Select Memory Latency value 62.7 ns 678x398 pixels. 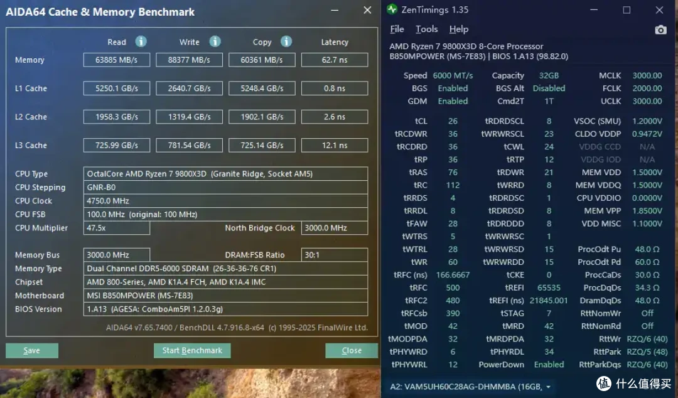tap(335, 60)
